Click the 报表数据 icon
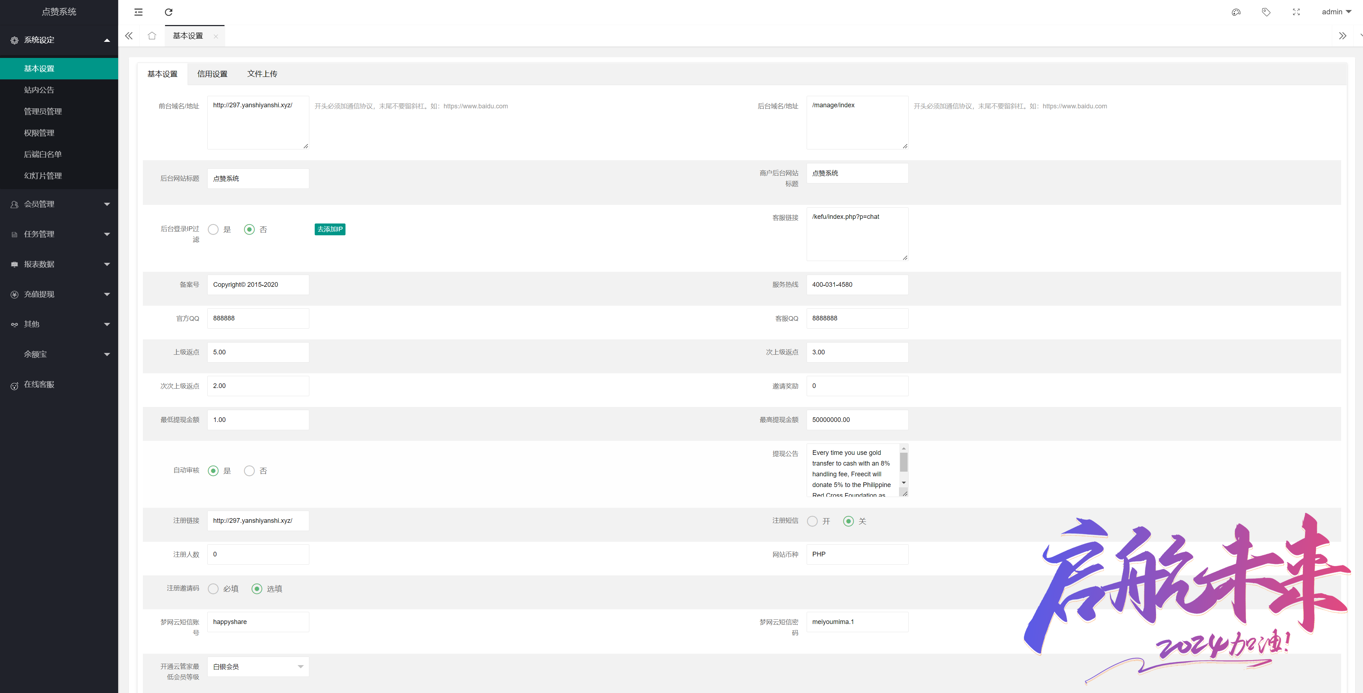This screenshot has width=1363, height=693. pos(14,264)
